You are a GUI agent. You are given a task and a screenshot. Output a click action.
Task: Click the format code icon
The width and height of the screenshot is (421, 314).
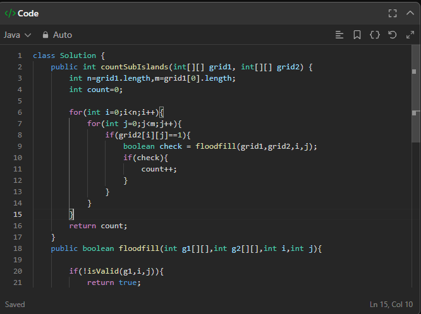(x=339, y=35)
